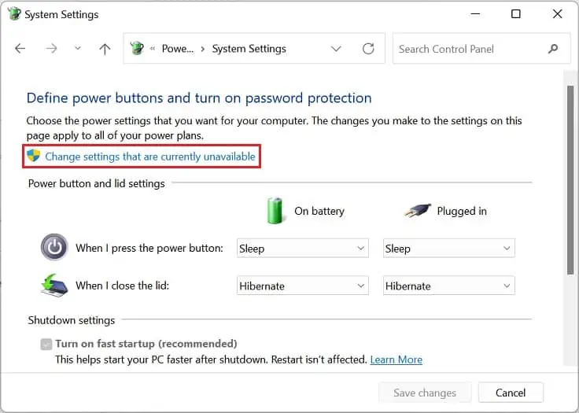Click the power button icon
This screenshot has height=413, width=579.
(54, 248)
